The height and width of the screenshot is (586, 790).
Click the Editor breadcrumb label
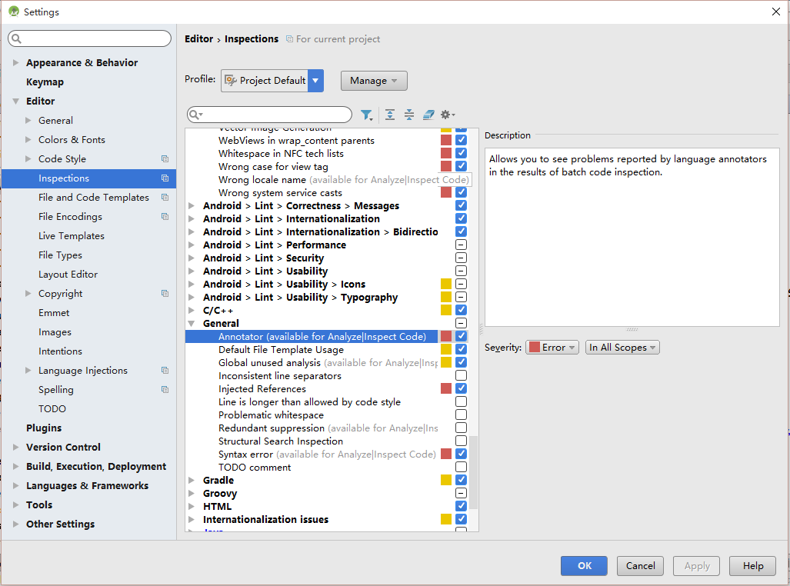199,38
